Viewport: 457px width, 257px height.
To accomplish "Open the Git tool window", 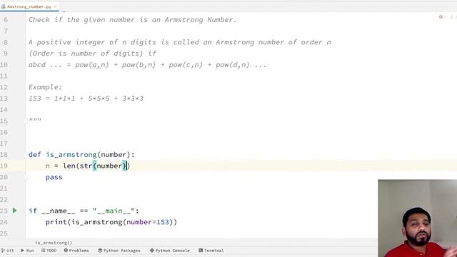I will 8,251.
